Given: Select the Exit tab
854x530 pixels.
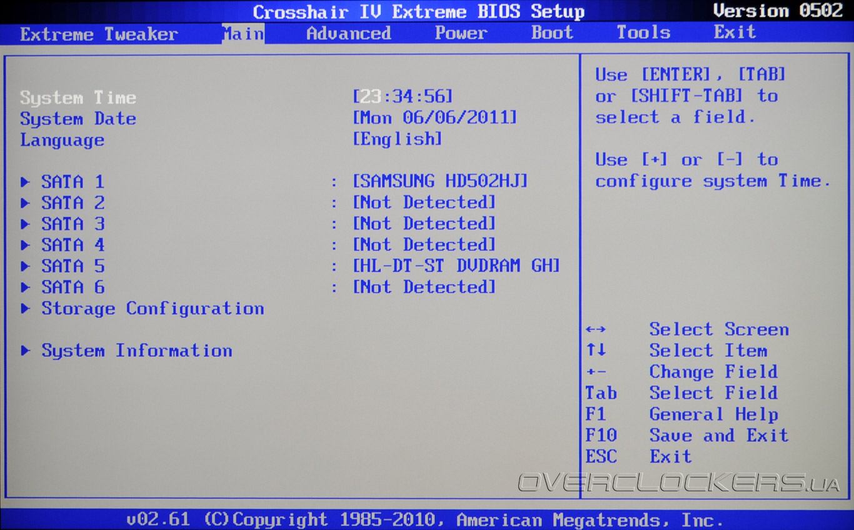Looking at the screenshot, I should (735, 32).
